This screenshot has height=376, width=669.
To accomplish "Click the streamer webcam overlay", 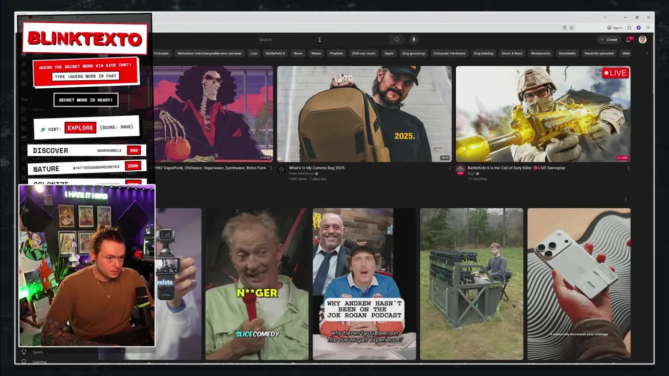I will pyautogui.click(x=87, y=266).
